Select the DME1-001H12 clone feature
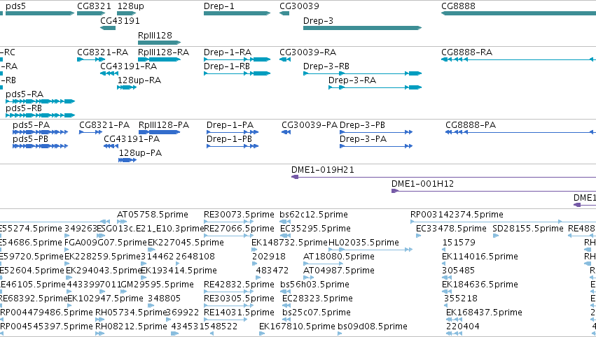The image size is (596, 337). pyautogui.click(x=494, y=191)
